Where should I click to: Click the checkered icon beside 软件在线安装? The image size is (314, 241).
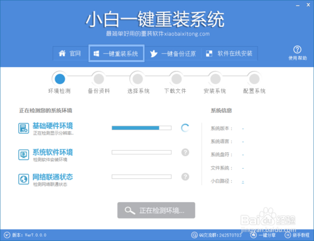pos(209,53)
